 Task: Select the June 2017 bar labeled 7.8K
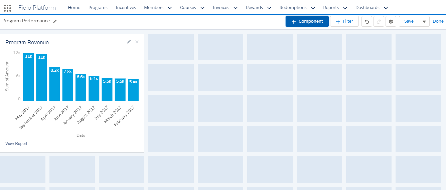(67, 85)
